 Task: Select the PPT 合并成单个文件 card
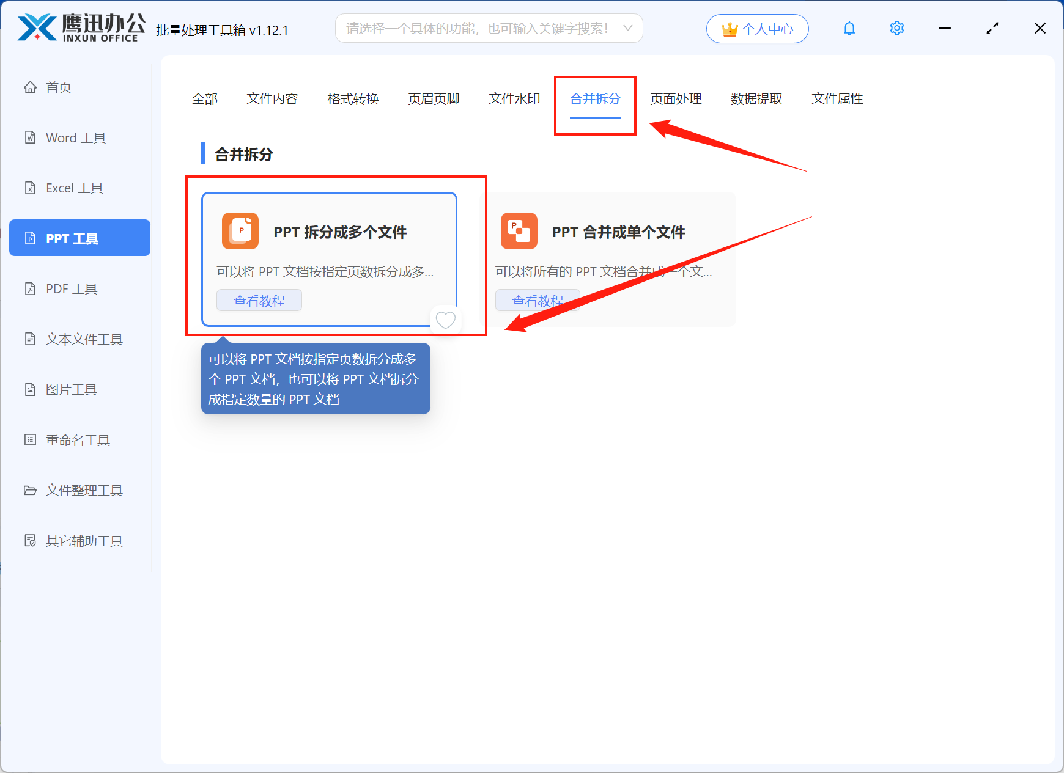pos(618,233)
